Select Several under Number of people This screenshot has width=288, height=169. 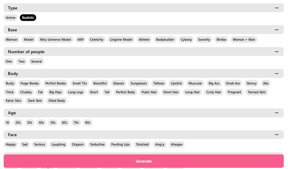pos(36,61)
